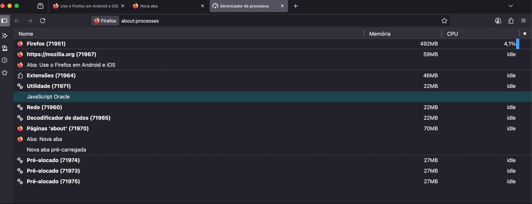This screenshot has width=532, height=204.
Task: Open bookmarks star sidebar icon
Action: (5, 73)
